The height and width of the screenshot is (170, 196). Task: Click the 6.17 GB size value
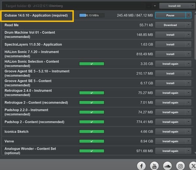pyautogui.click(x=147, y=83)
